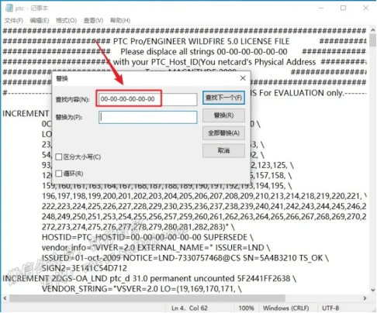
Task: Click the 取消 button in dialog
Action: (x=223, y=150)
